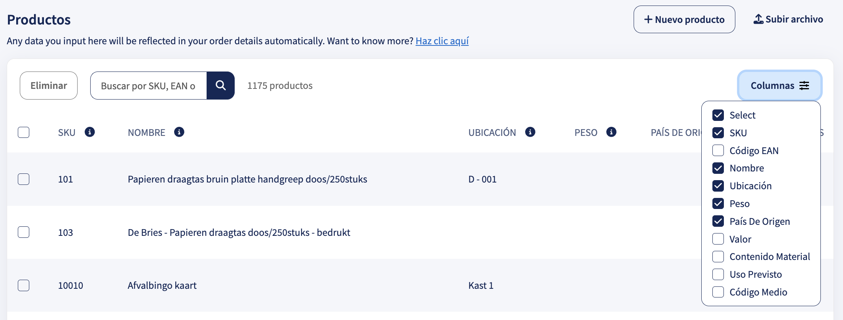Uncheck the Peso column checkbox

point(718,203)
